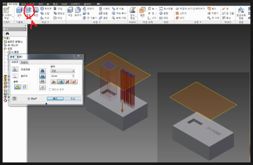253x165 pixels.
Task: Open the Get Started (시작하기) ribbon tab
Action: pyautogui.click(x=75, y=4)
